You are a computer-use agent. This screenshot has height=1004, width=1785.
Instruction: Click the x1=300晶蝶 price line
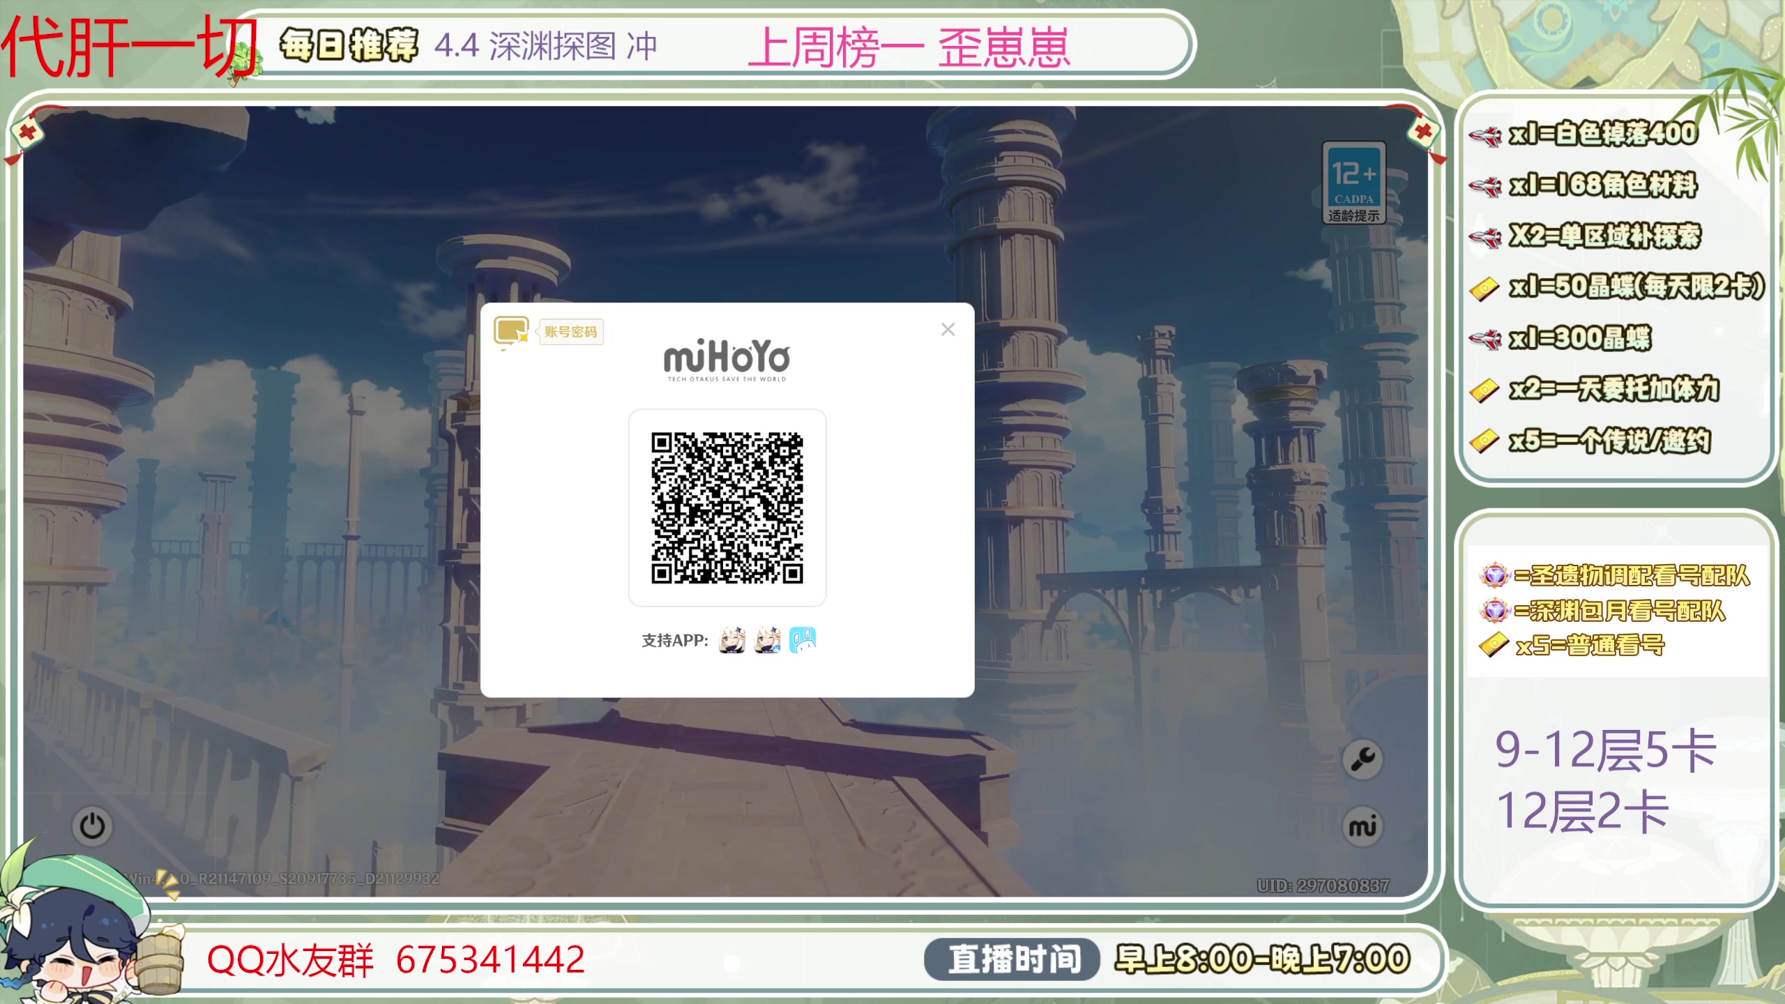(x=1579, y=338)
